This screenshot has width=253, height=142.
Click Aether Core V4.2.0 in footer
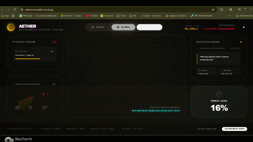(20, 129)
